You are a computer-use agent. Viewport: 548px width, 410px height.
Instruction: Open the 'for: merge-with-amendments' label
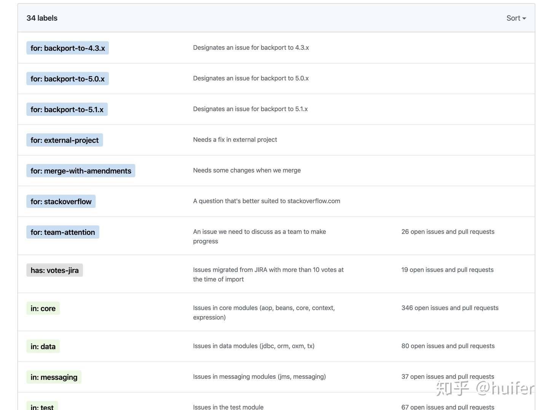click(x=81, y=171)
